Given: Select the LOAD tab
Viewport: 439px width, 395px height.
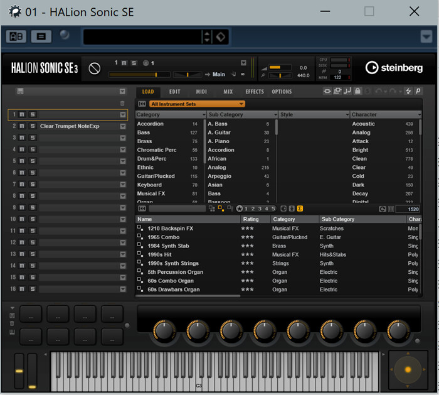Looking at the screenshot, I should (x=148, y=92).
